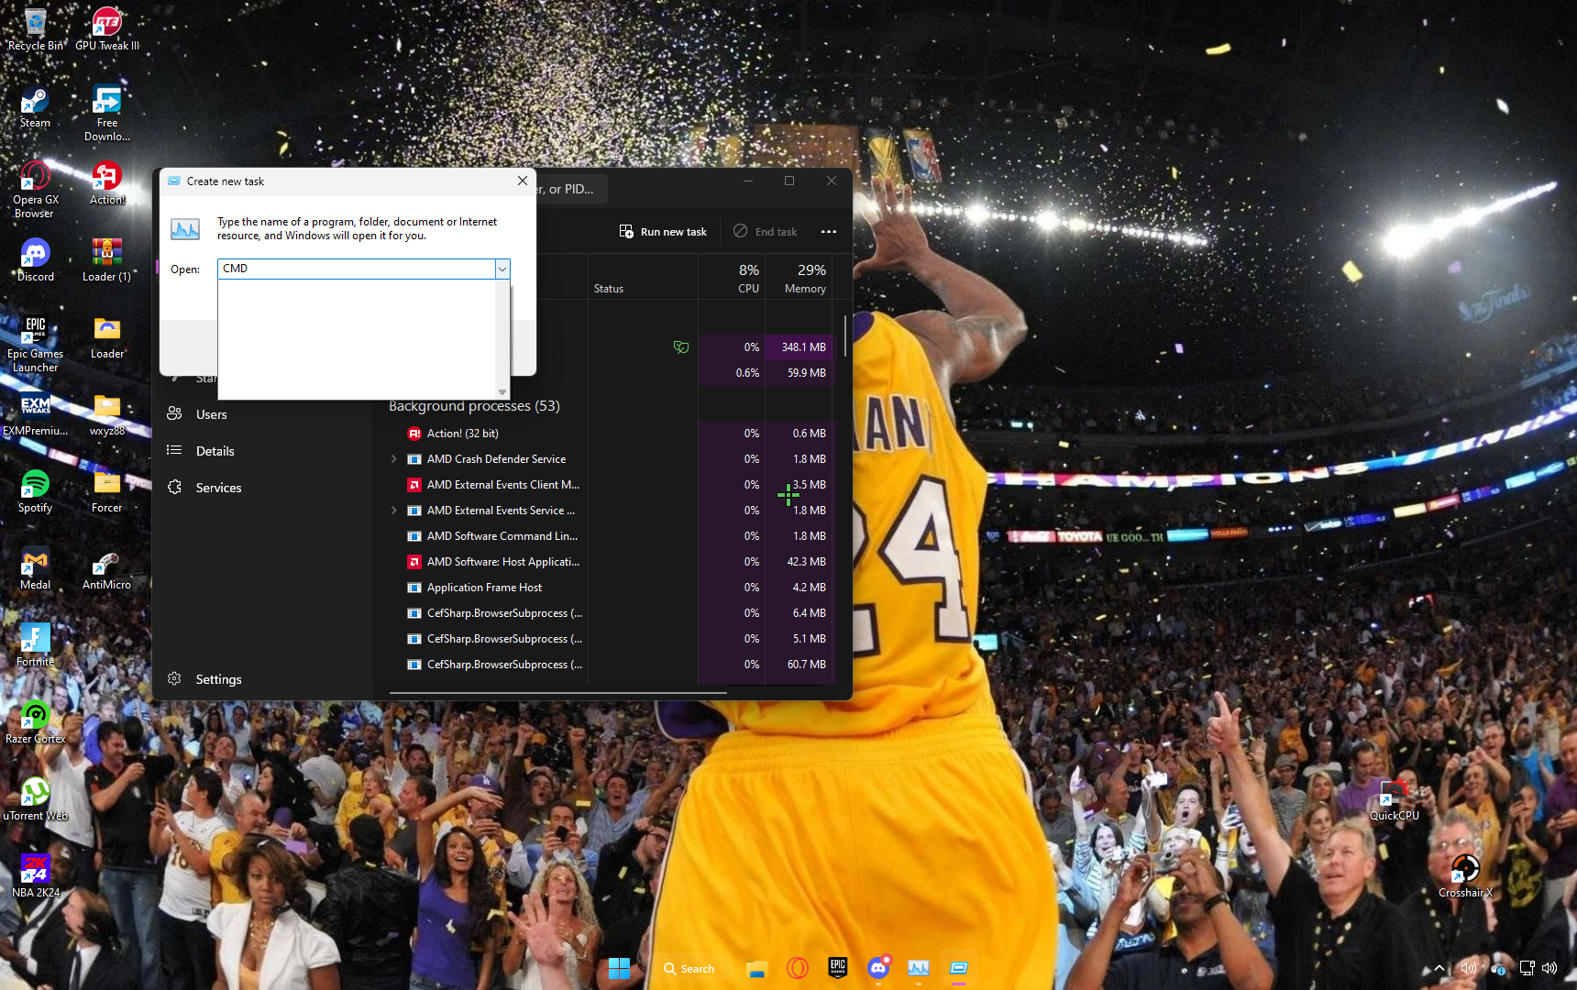Open the Windows Start menu
This screenshot has height=990, width=1577.
620,968
